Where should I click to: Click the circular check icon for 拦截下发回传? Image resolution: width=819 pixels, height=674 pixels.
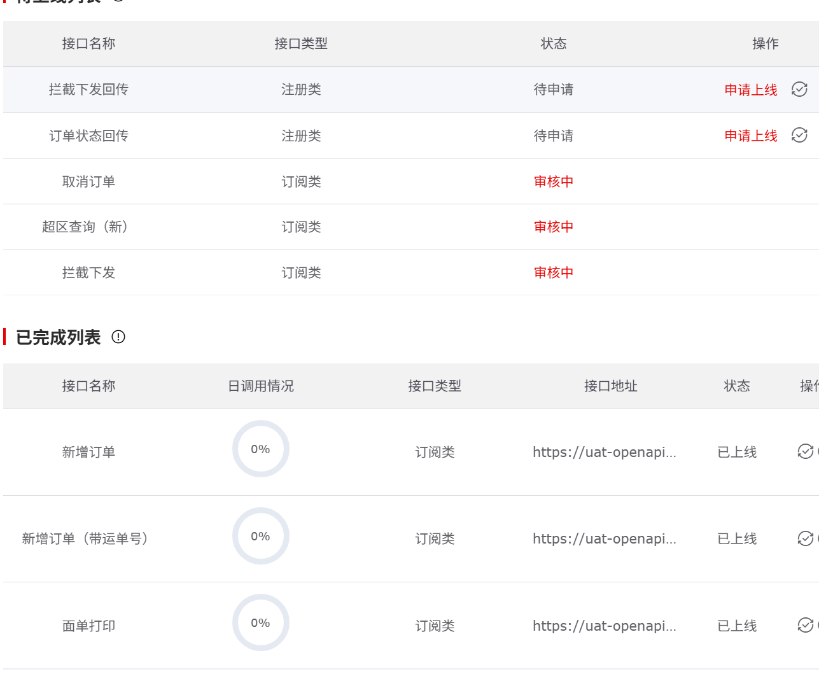799,90
